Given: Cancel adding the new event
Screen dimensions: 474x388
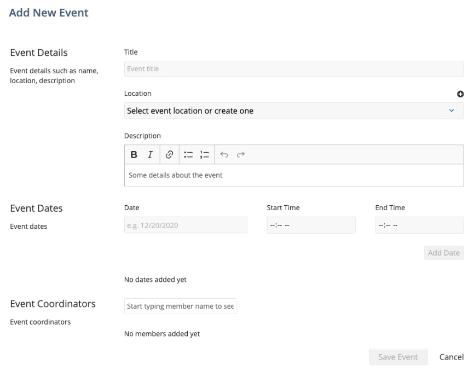Looking at the screenshot, I should pos(452,357).
